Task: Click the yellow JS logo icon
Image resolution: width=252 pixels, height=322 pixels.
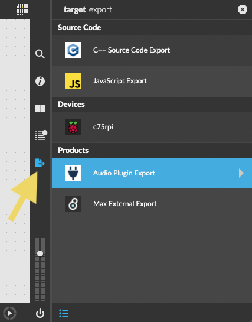Action: [x=73, y=81]
